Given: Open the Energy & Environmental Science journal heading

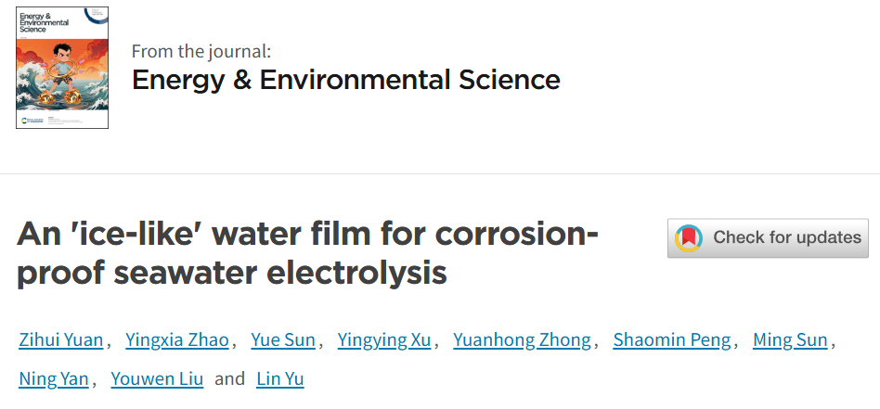Looking at the screenshot, I should click(345, 80).
